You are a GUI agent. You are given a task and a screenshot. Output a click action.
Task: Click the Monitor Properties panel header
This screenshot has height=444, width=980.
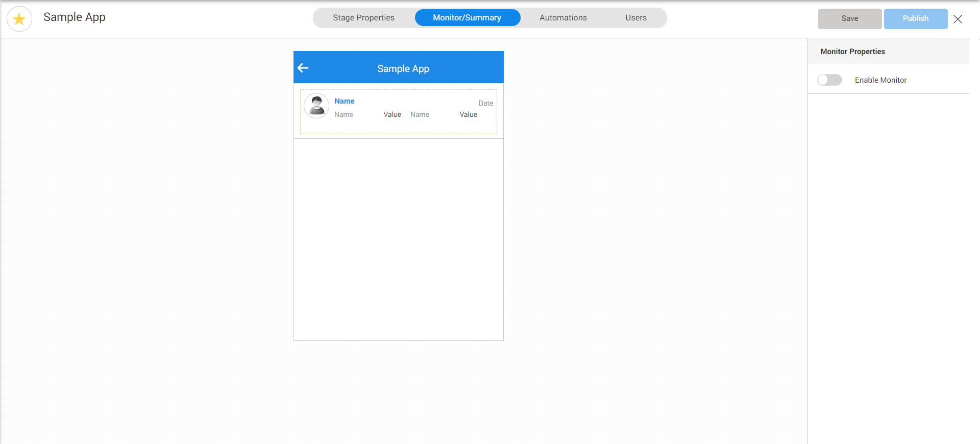coord(852,52)
